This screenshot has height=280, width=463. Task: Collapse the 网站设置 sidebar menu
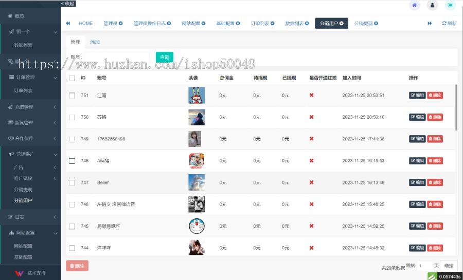(30, 233)
